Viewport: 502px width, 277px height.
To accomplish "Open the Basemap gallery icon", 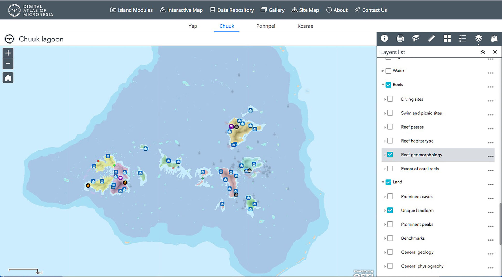I will pos(447,39).
